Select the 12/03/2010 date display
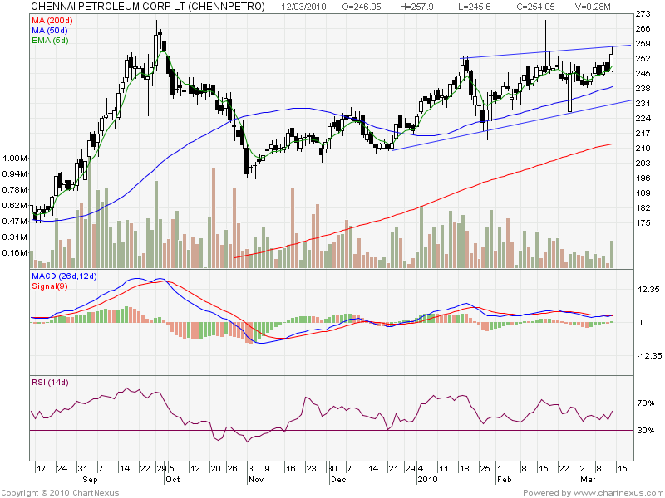 [303, 8]
